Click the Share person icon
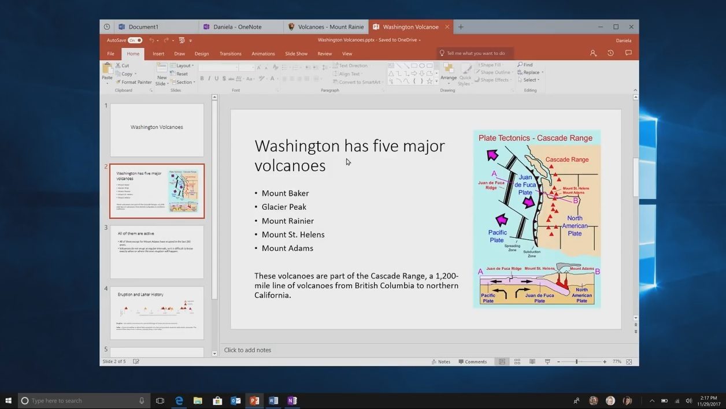 click(593, 53)
